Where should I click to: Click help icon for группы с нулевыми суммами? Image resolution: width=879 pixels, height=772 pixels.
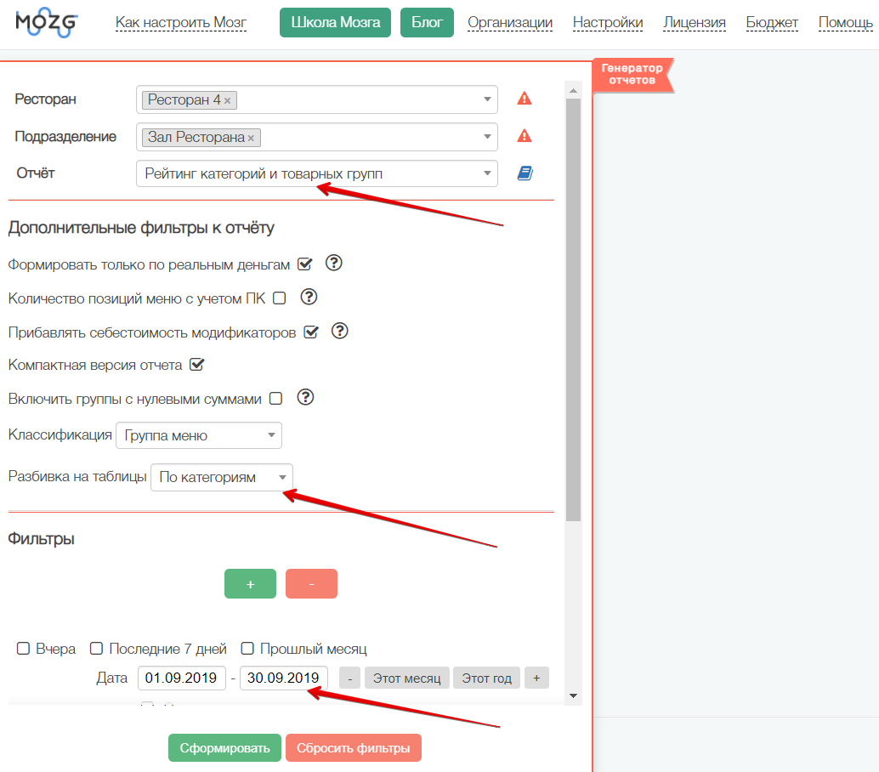tap(306, 397)
